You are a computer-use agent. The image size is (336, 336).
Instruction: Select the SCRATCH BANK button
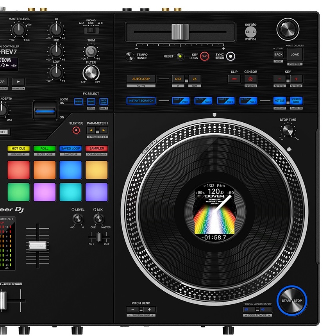[x=296, y=101]
